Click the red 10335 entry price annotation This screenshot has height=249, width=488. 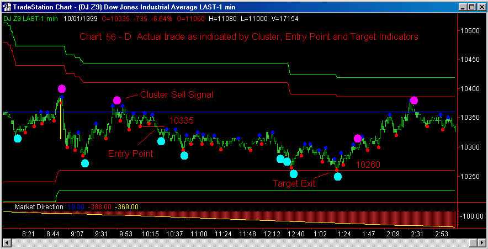[x=182, y=121]
